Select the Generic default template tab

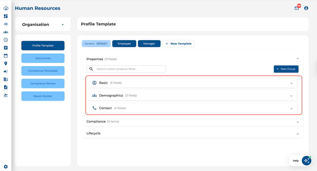click(x=96, y=43)
